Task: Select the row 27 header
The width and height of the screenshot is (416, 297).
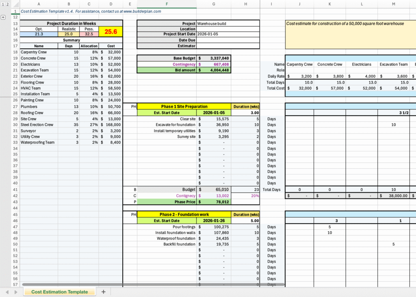Action: tap(15, 107)
